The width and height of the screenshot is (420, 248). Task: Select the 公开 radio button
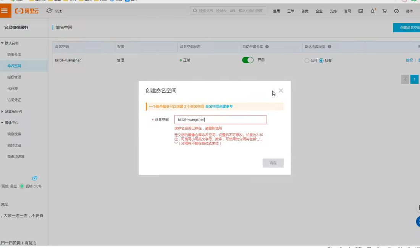pyautogui.click(x=307, y=61)
